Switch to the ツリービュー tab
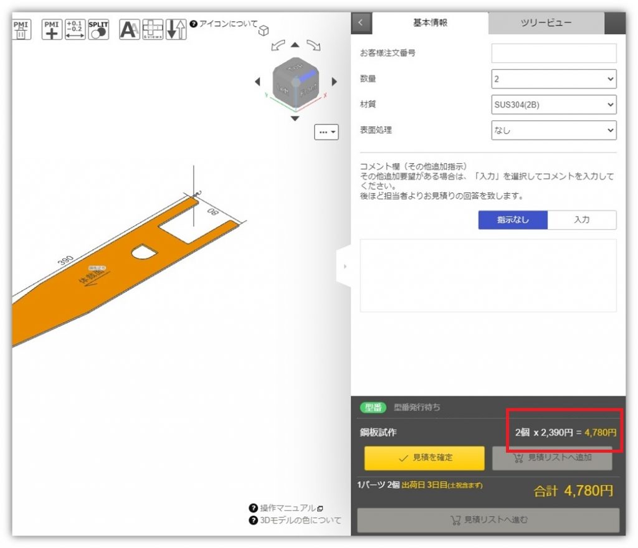Image resolution: width=638 pixels, height=548 pixels. point(546,23)
